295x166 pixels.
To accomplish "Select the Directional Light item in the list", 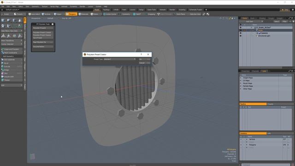I will click(x=264, y=36).
